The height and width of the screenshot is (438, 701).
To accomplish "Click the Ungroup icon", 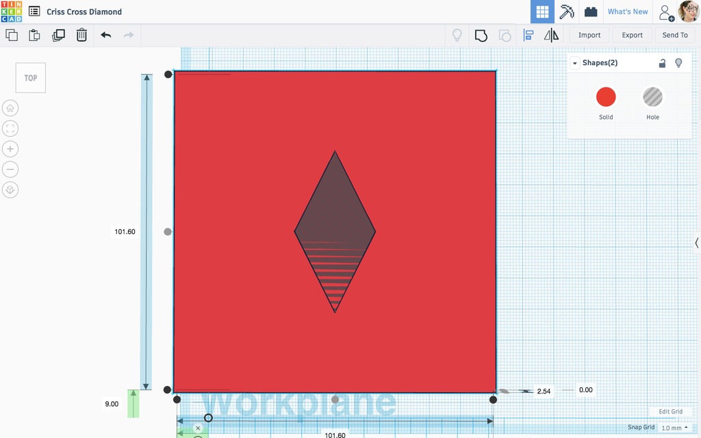I will (x=505, y=36).
